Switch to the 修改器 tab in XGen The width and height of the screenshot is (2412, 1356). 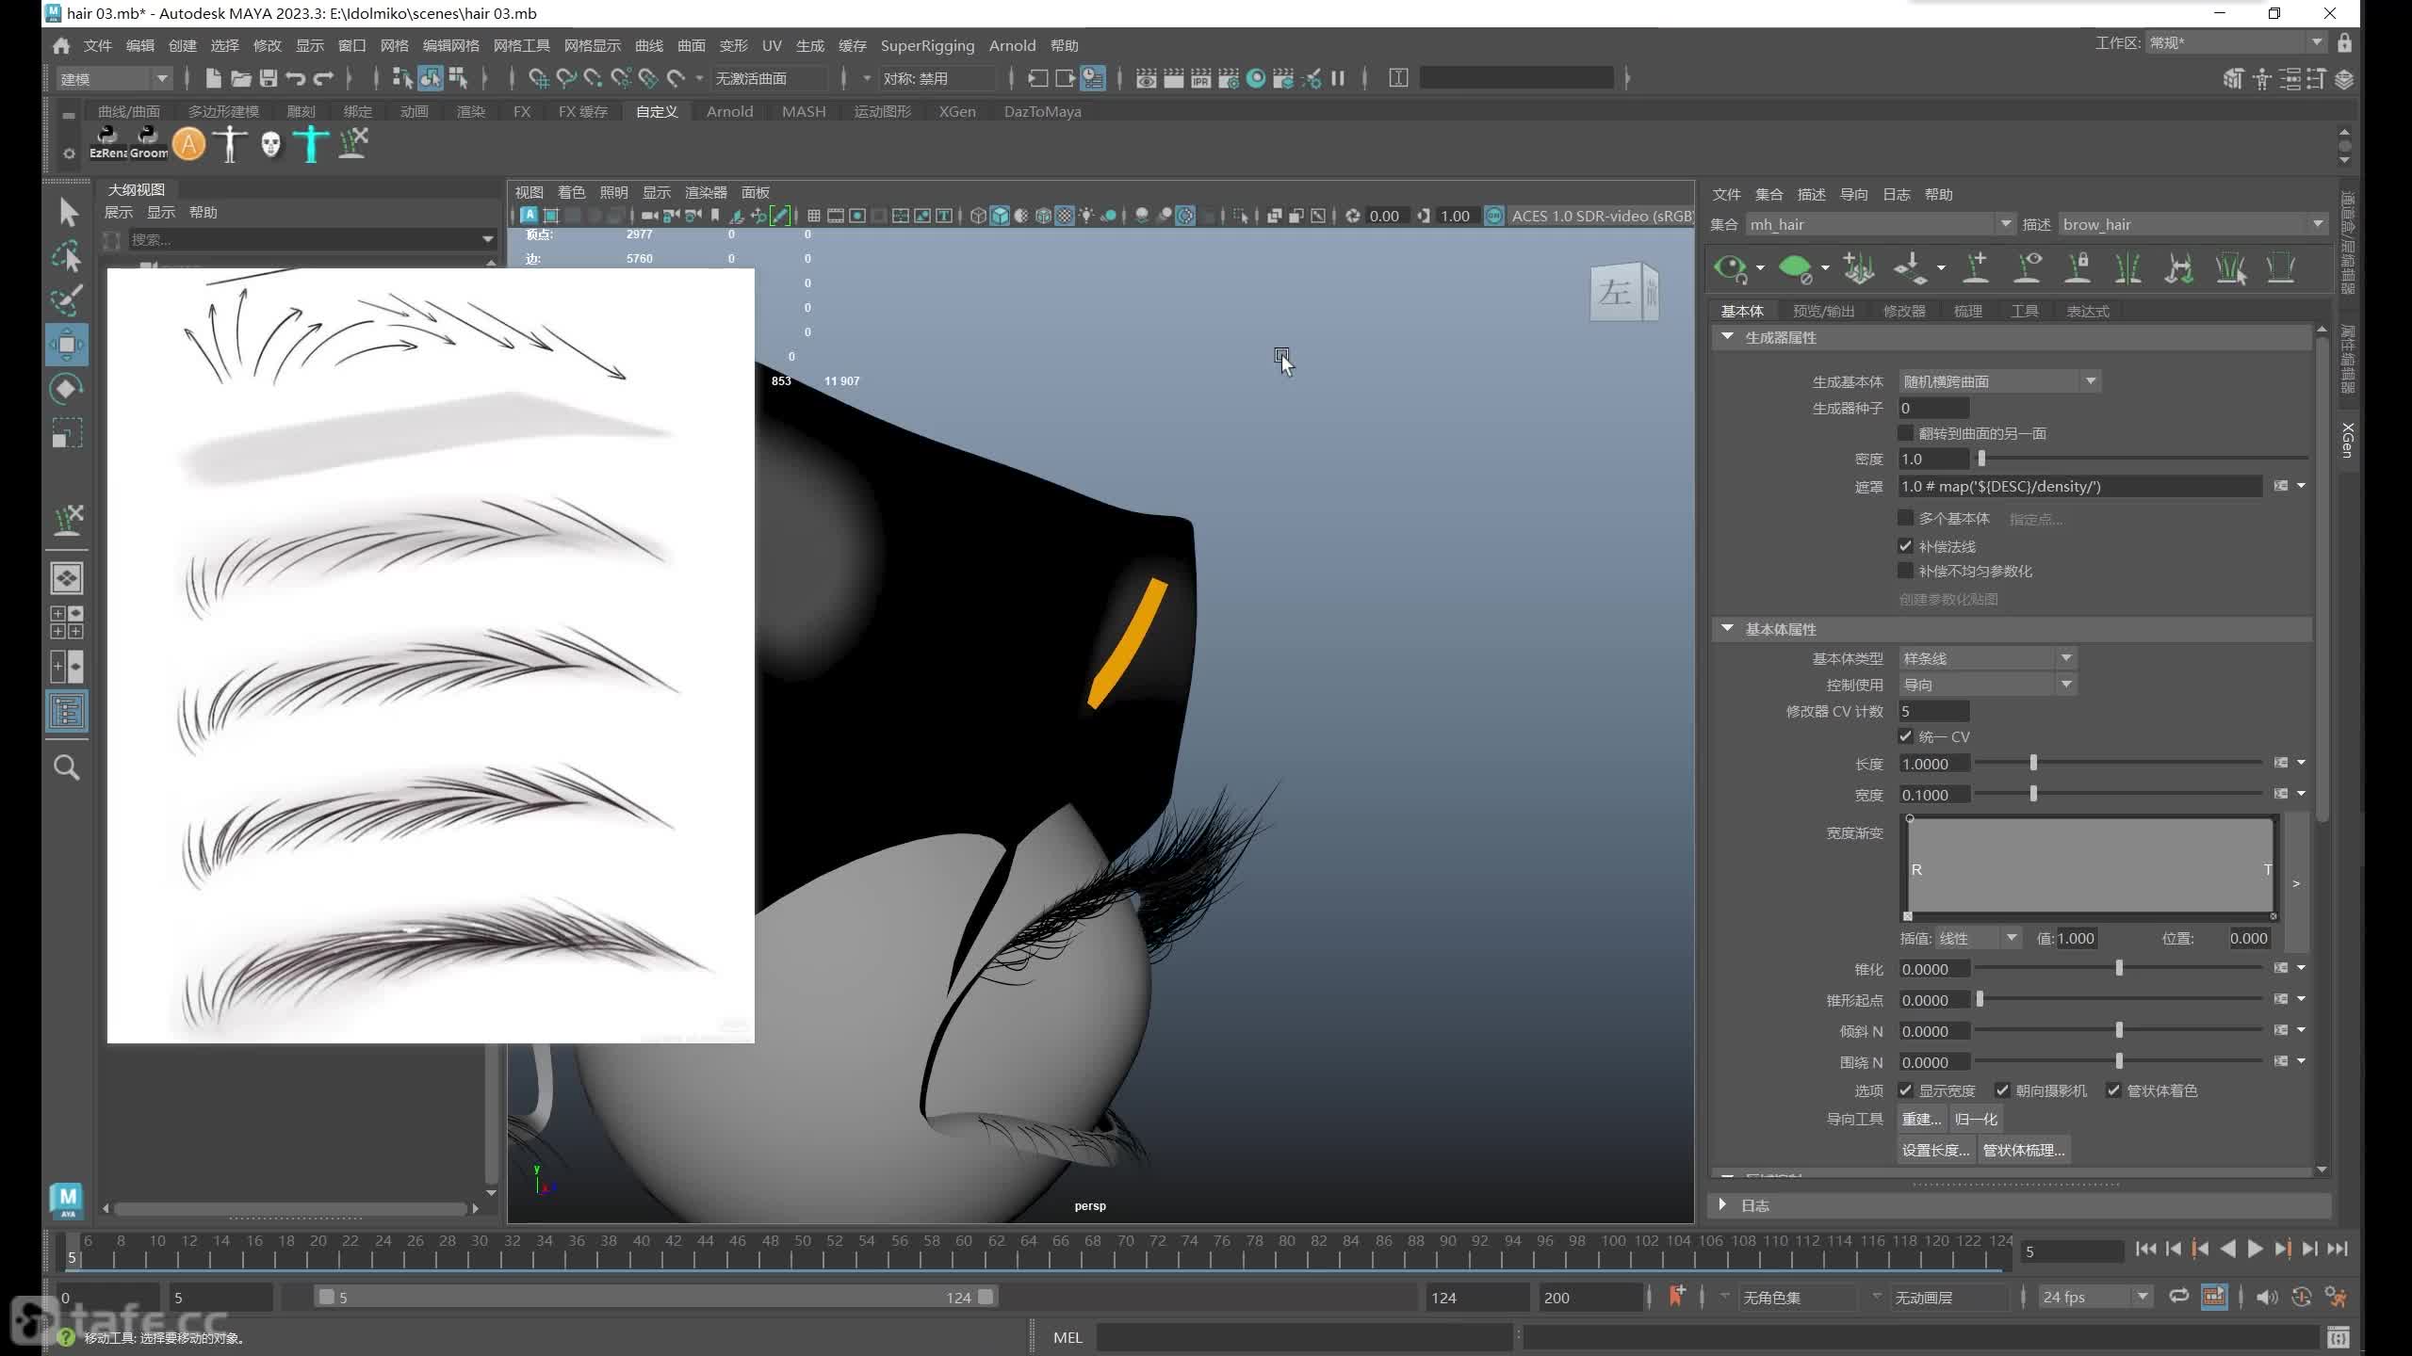pos(1904,311)
